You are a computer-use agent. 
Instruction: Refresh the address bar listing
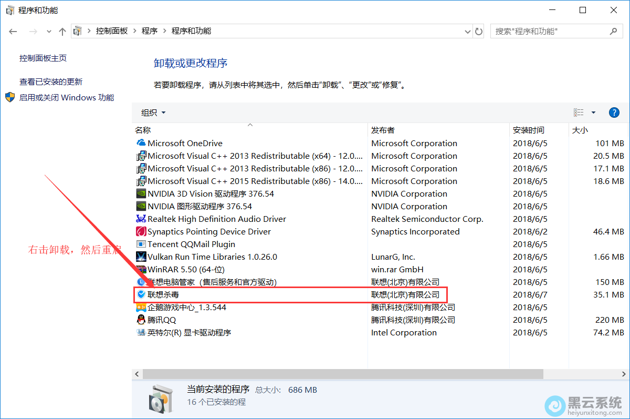(x=479, y=32)
